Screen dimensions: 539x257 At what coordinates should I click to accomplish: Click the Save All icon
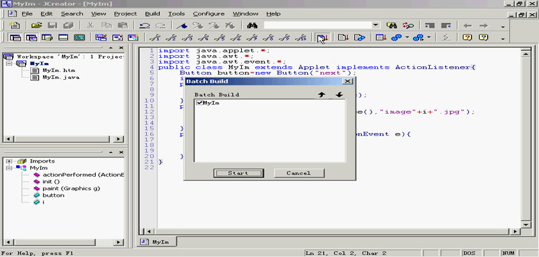tap(69, 26)
